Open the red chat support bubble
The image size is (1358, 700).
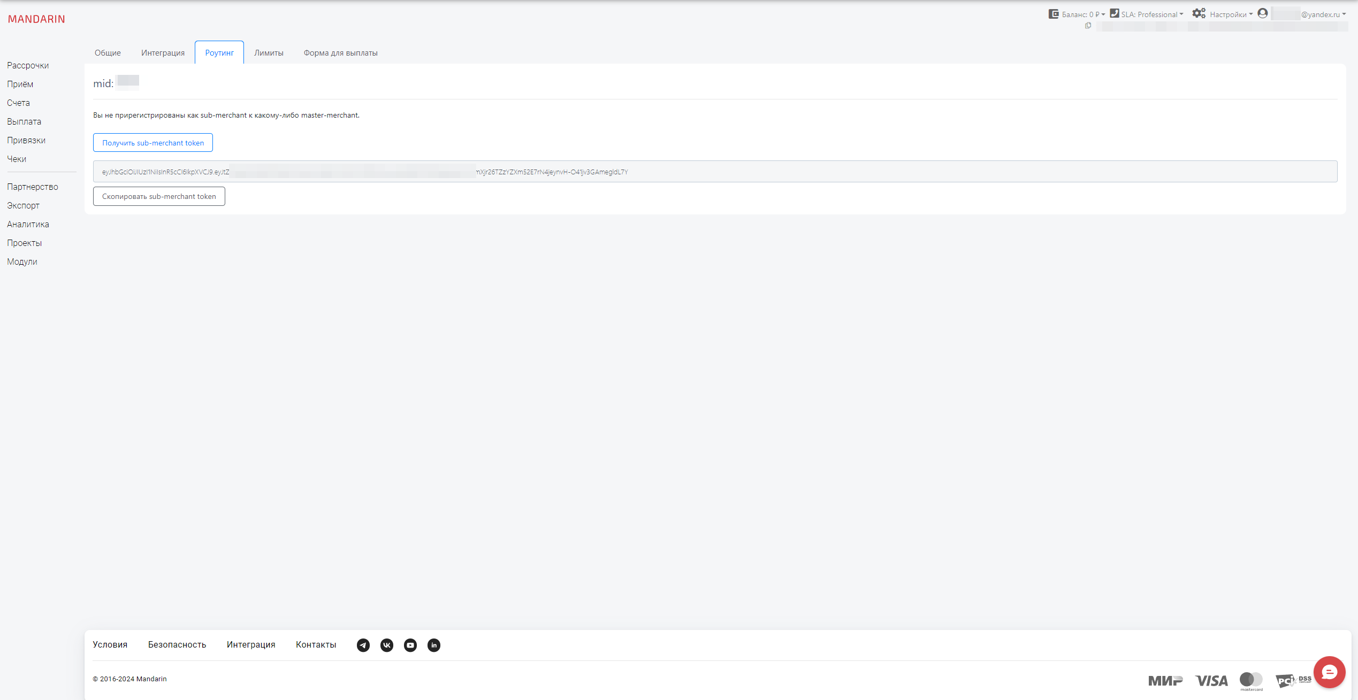pos(1329,672)
